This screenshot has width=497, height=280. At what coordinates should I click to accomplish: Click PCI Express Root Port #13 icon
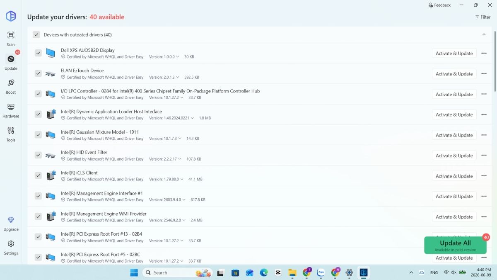click(51, 237)
